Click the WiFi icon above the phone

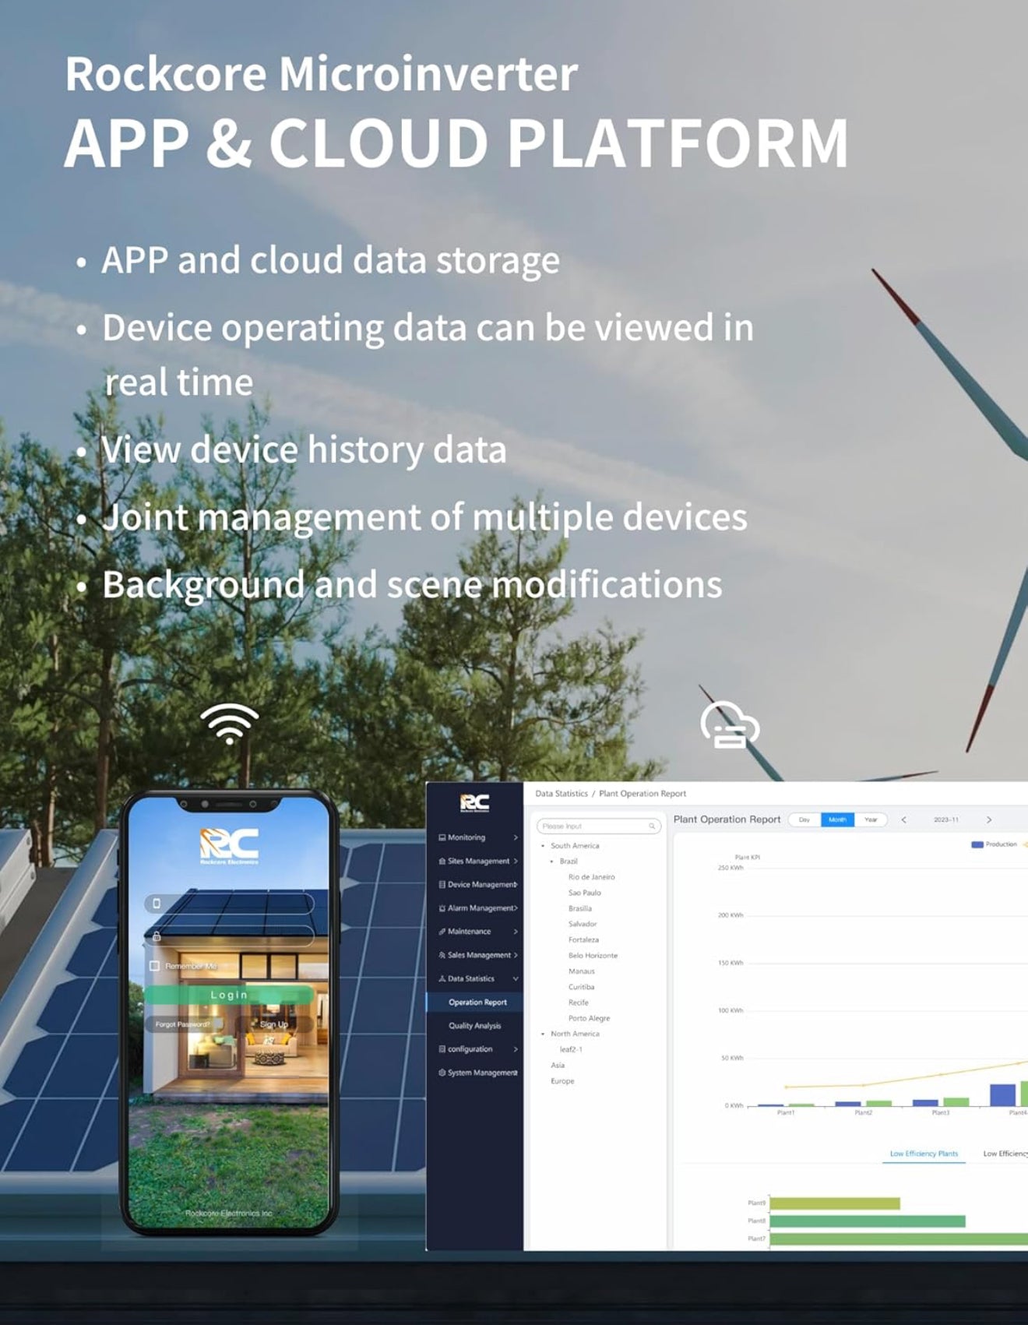click(x=229, y=724)
